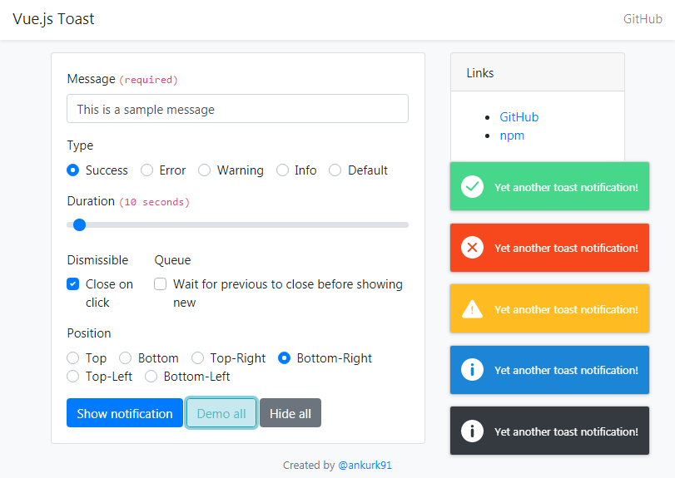
Task: Uncheck the Close on click checkbox
Action: [72, 284]
